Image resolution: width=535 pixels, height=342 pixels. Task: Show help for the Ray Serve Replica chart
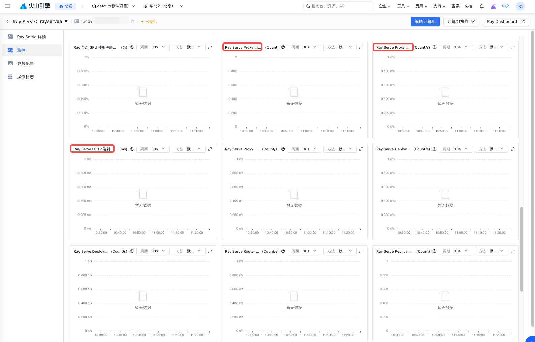[434, 251]
